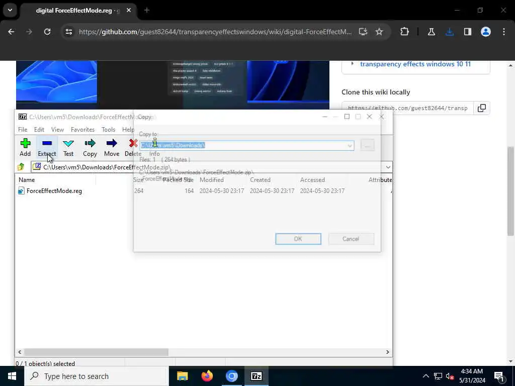Viewport: 515px width, 386px height.
Task: Click the Extract toolbar icon
Action: [47, 147]
